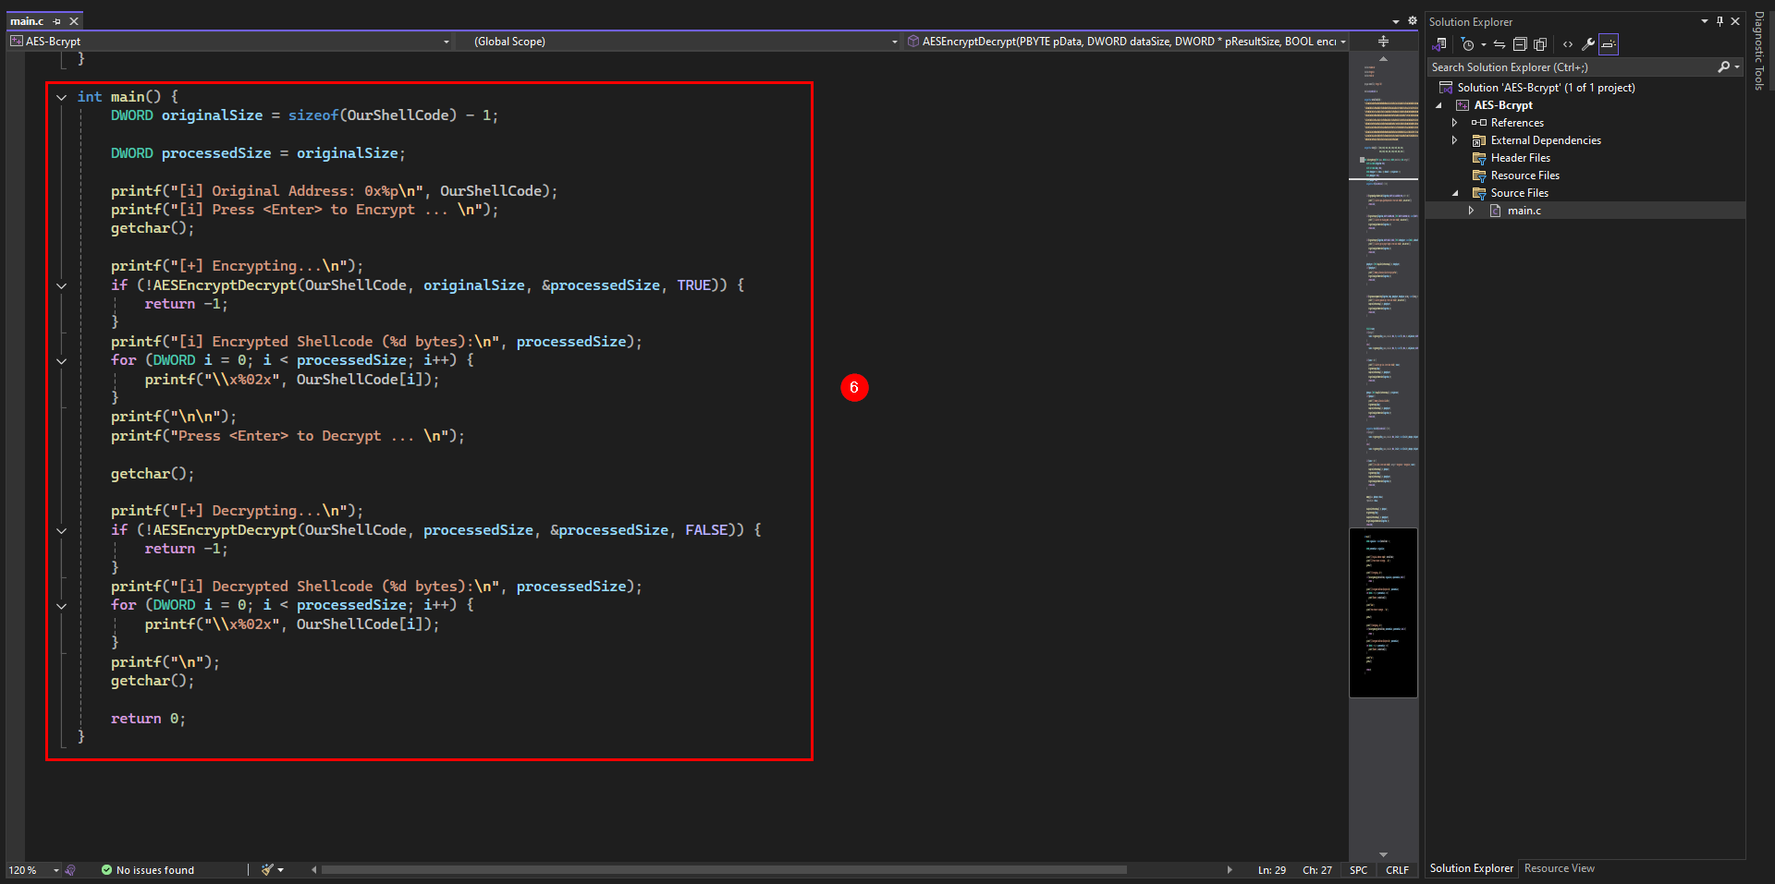Open the Diagnostic Tools side tab
This screenshot has width=1775, height=884.
coord(1759,51)
